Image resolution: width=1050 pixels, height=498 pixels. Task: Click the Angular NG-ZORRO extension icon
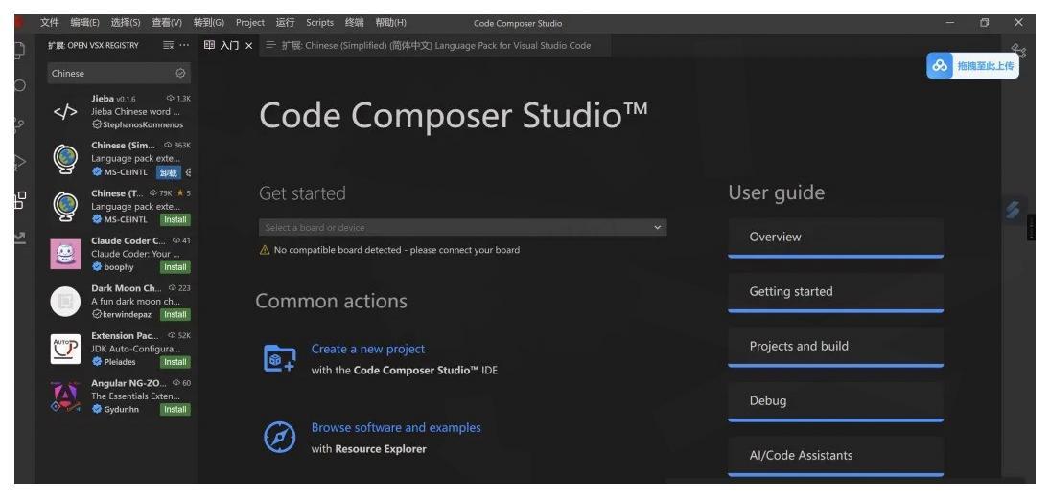65,396
